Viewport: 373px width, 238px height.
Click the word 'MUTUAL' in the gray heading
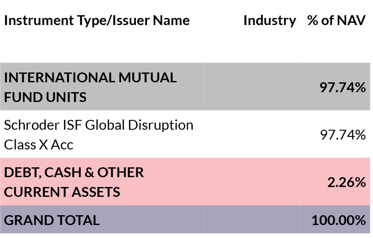[147, 77]
